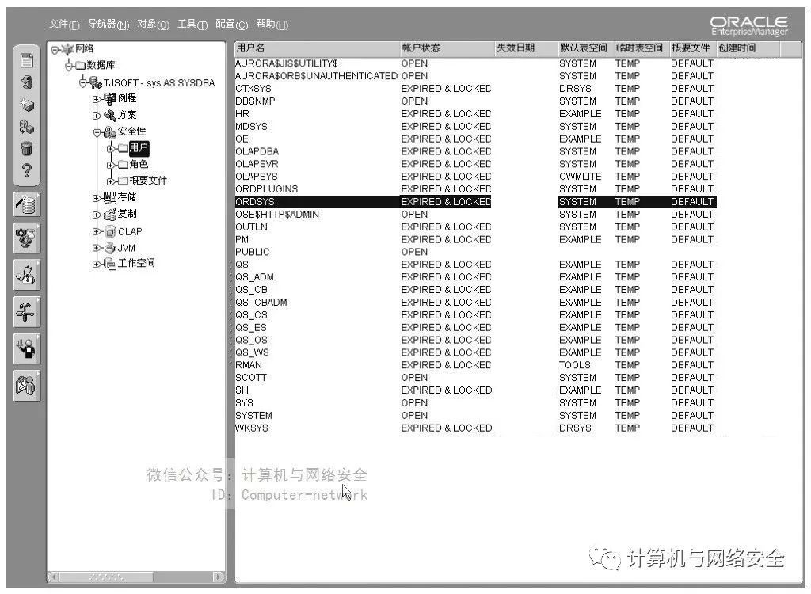Open the tuning hammer drawer icon
This screenshot has width=811, height=594.
point(27,312)
